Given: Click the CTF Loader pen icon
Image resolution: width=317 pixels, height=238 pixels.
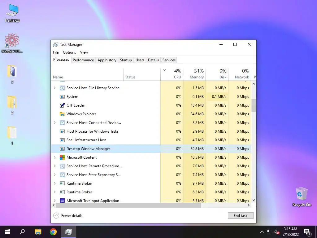Looking at the screenshot, I should 62,105.
